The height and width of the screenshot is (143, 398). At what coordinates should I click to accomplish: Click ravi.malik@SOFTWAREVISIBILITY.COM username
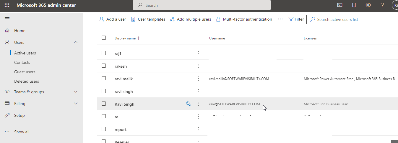239,79
